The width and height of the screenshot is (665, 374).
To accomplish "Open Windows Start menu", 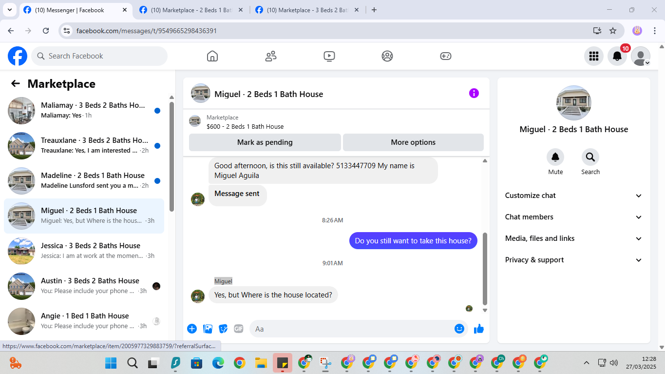I will 111,363.
